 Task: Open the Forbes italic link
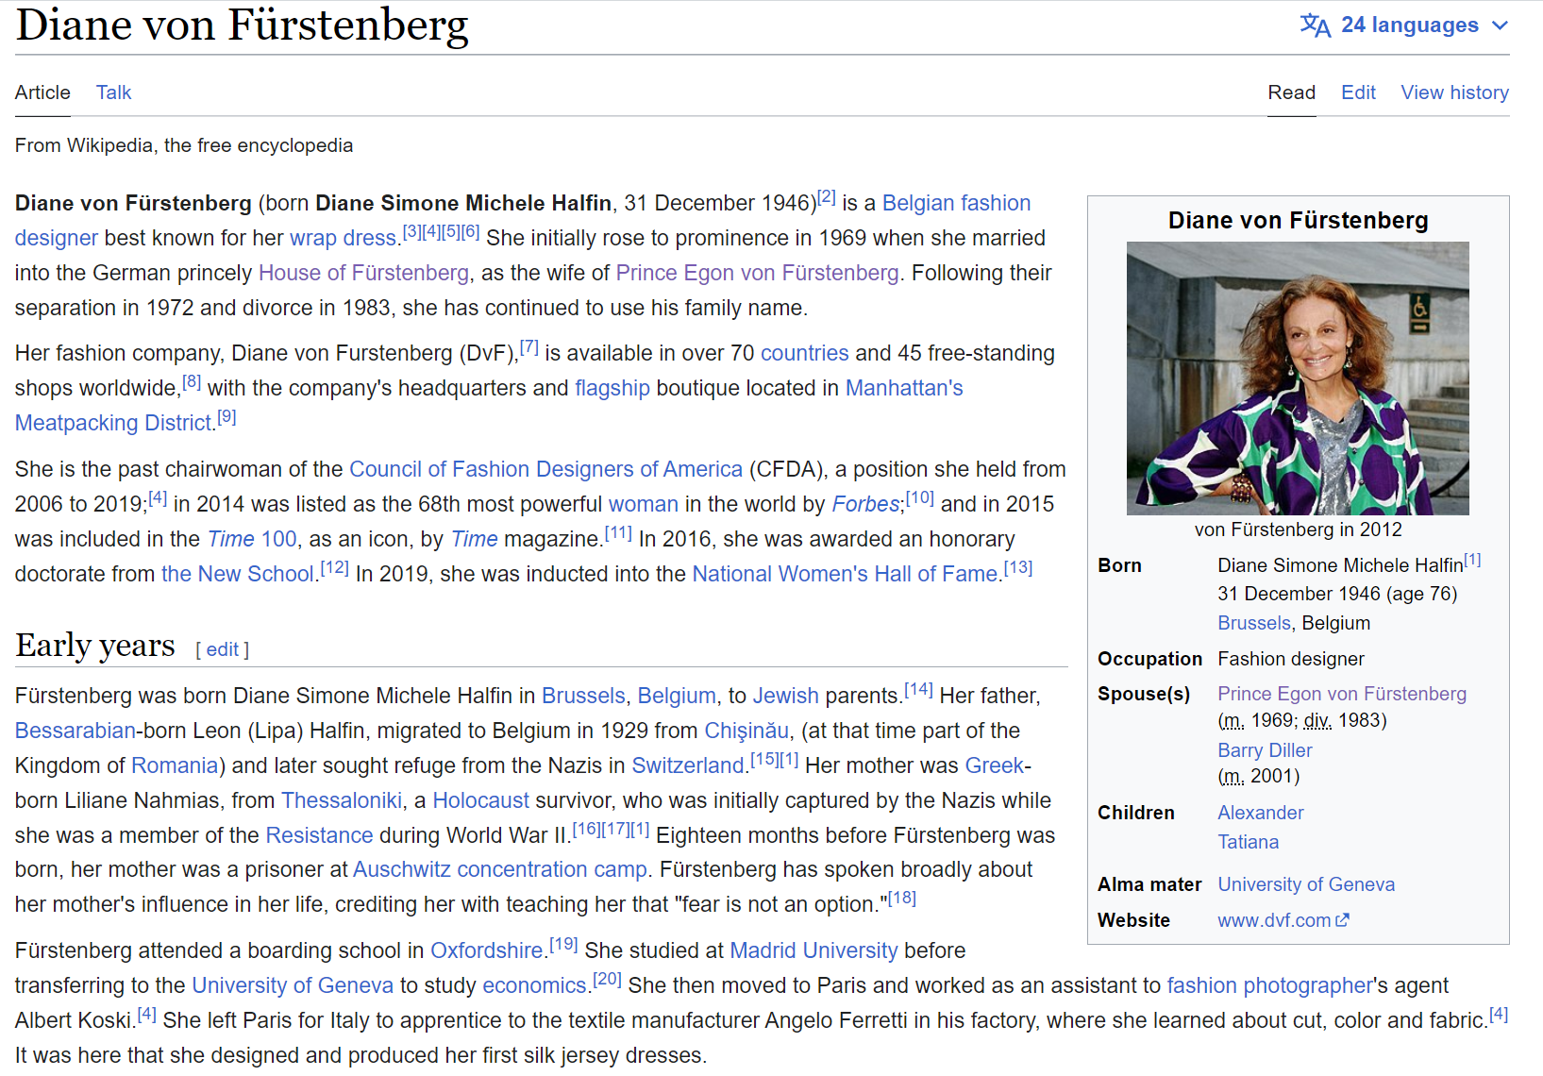click(x=865, y=504)
